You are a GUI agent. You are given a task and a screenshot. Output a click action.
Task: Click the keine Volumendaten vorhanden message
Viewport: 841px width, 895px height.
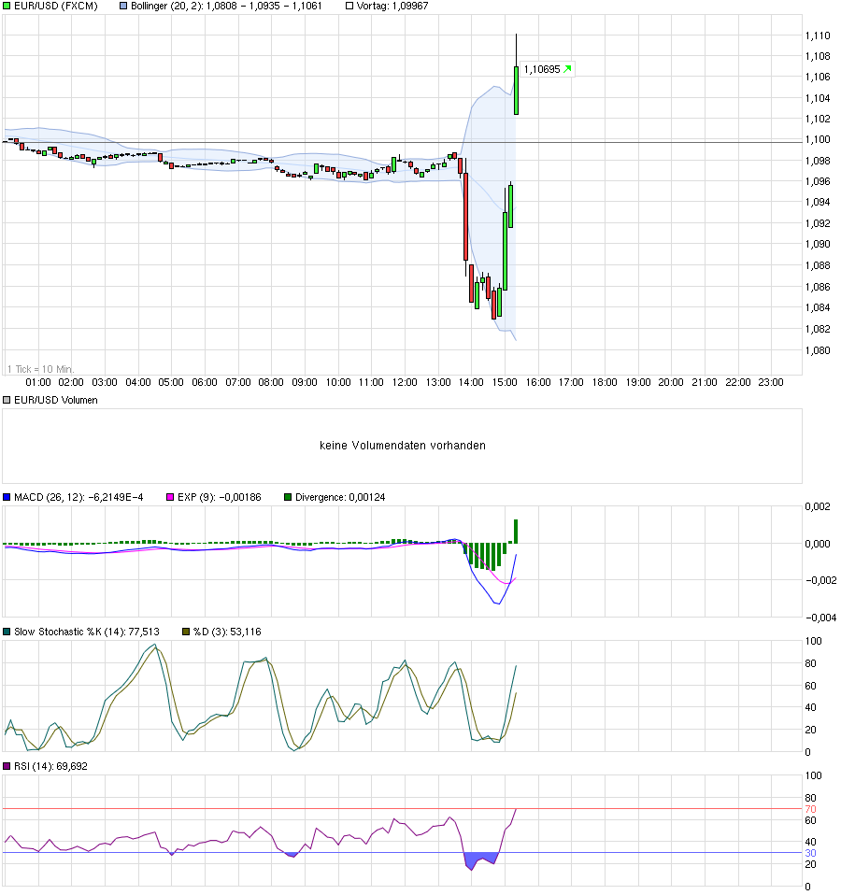click(x=402, y=446)
